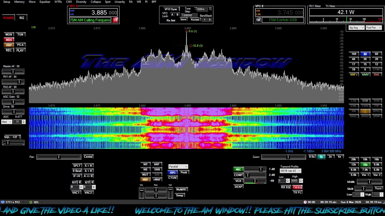Toggle CTUN click tune

172,178
